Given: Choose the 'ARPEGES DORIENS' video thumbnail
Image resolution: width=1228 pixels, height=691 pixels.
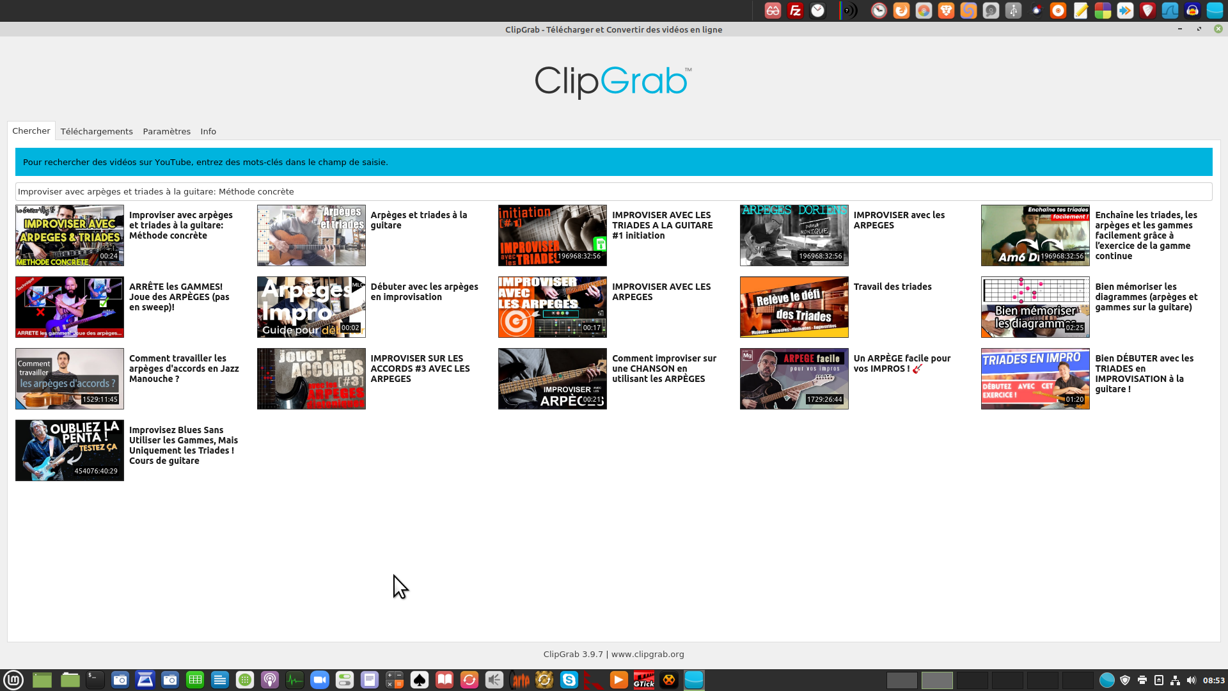Looking at the screenshot, I should [x=794, y=235].
